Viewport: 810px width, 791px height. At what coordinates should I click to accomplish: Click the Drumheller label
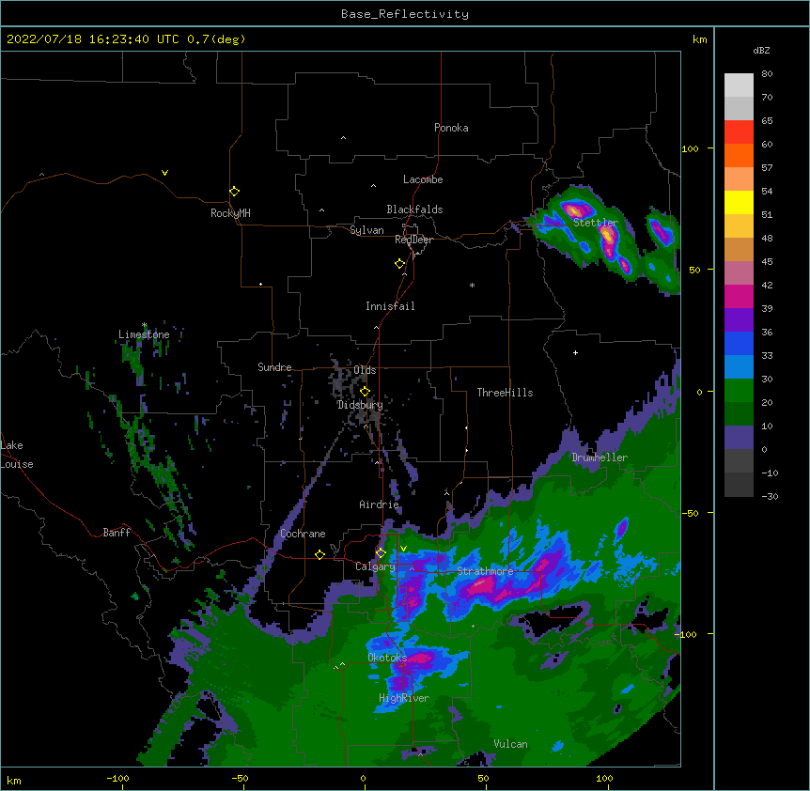(x=600, y=458)
